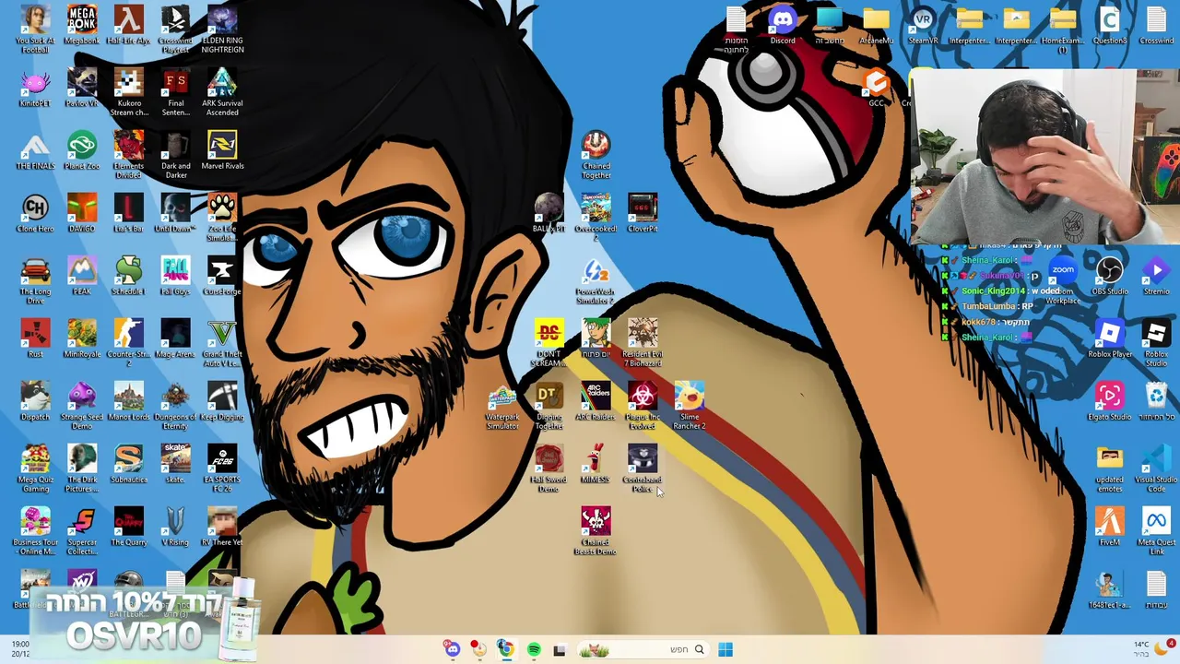Select the Manor Lords icon

[128, 402]
